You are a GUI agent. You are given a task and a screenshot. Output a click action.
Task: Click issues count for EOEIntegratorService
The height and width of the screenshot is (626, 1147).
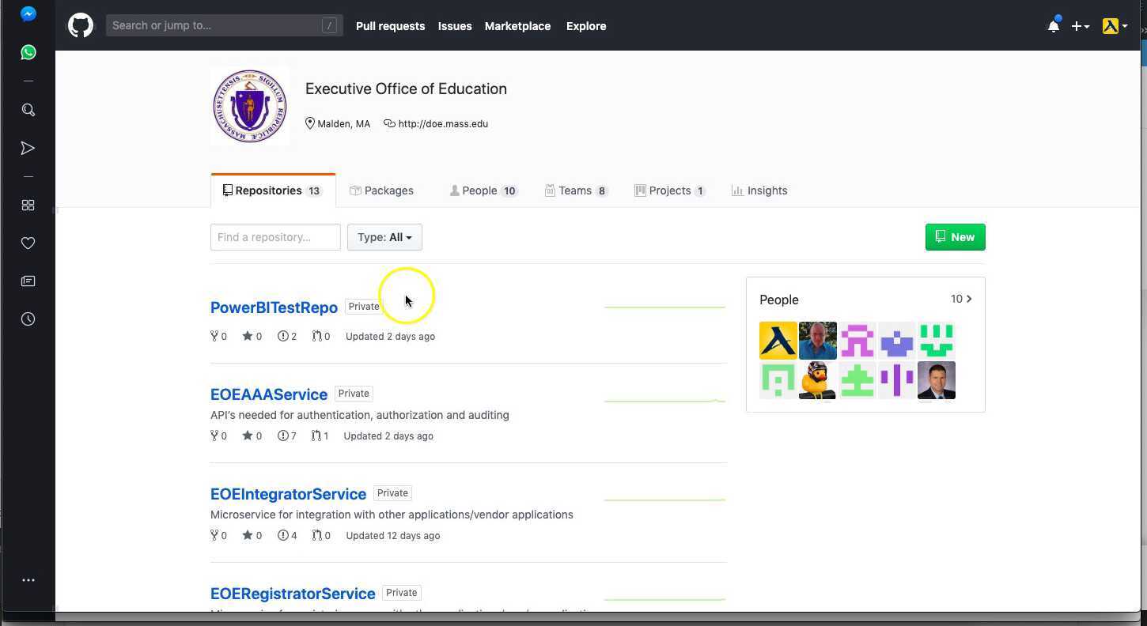click(x=287, y=535)
